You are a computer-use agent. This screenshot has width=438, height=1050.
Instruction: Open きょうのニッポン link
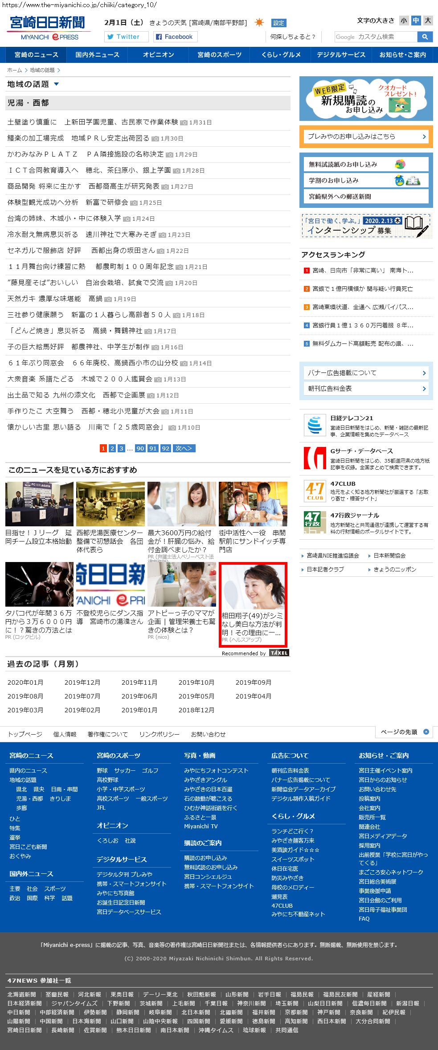point(395,570)
